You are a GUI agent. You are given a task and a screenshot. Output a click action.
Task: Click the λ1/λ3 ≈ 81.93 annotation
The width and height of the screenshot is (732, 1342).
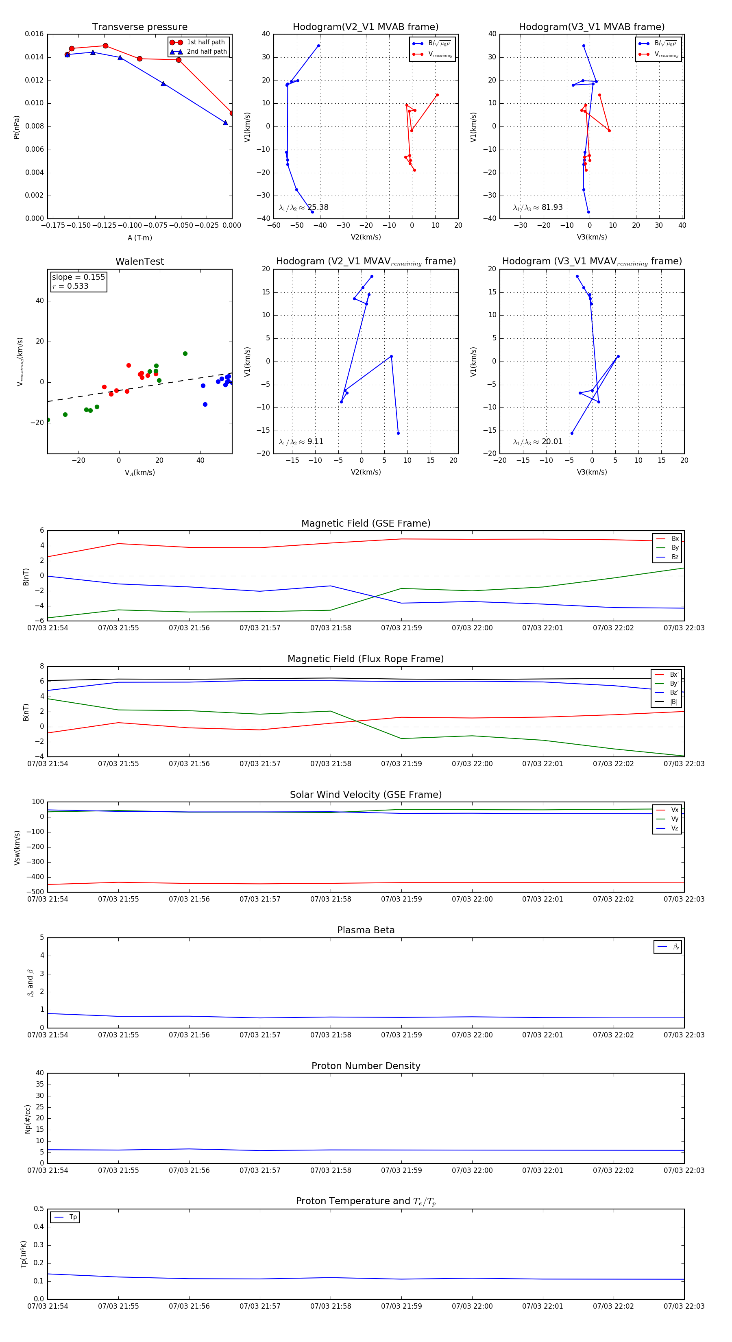(x=538, y=207)
